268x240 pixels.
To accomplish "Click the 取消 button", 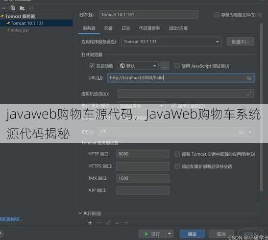I will tap(221, 234).
